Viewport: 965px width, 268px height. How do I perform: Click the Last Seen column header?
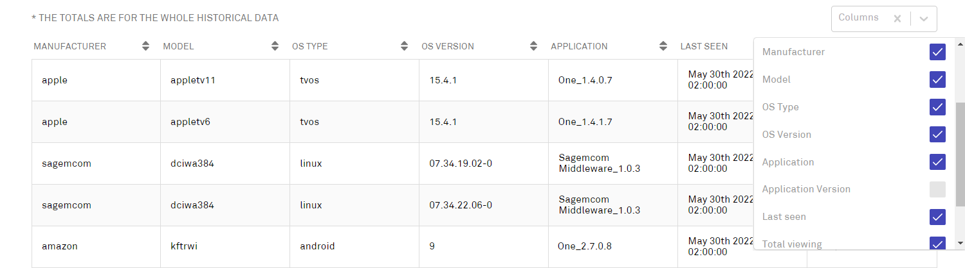tap(704, 46)
